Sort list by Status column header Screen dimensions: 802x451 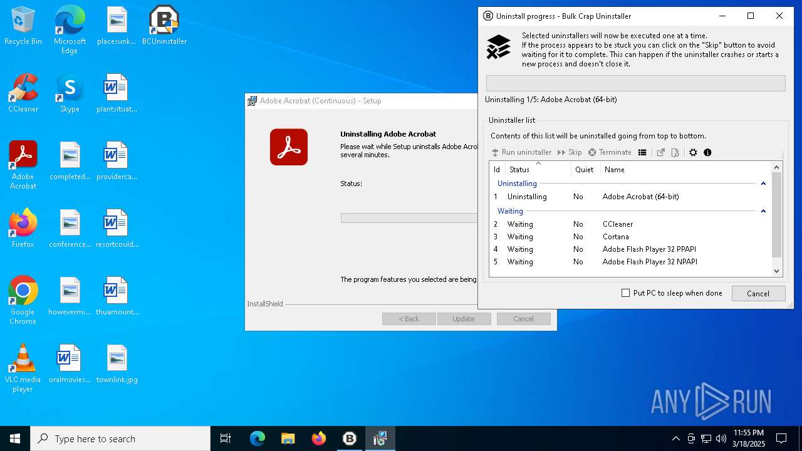point(538,170)
